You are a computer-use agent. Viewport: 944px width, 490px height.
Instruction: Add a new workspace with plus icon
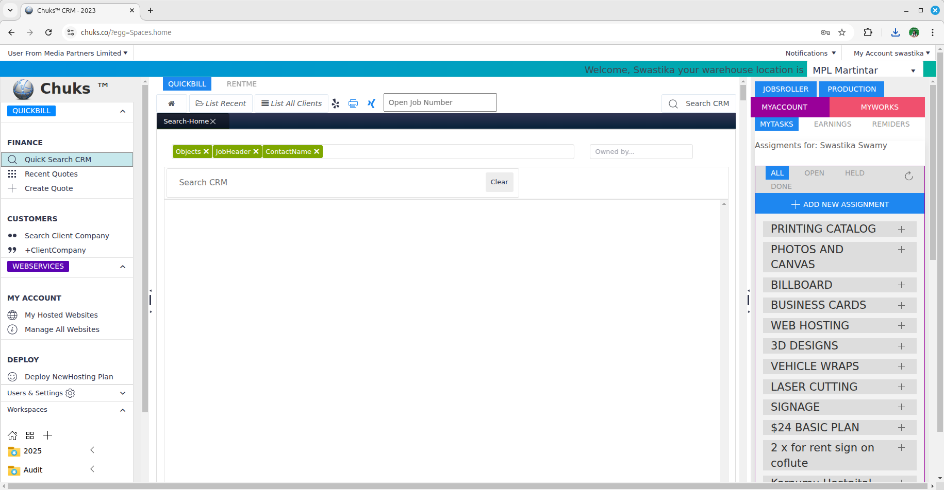tap(47, 435)
